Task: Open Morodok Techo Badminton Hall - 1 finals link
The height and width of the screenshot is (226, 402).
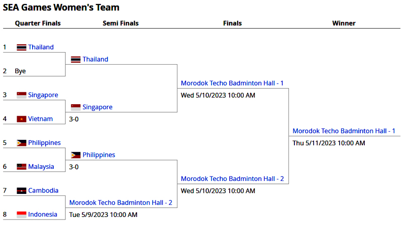Action: (x=232, y=83)
